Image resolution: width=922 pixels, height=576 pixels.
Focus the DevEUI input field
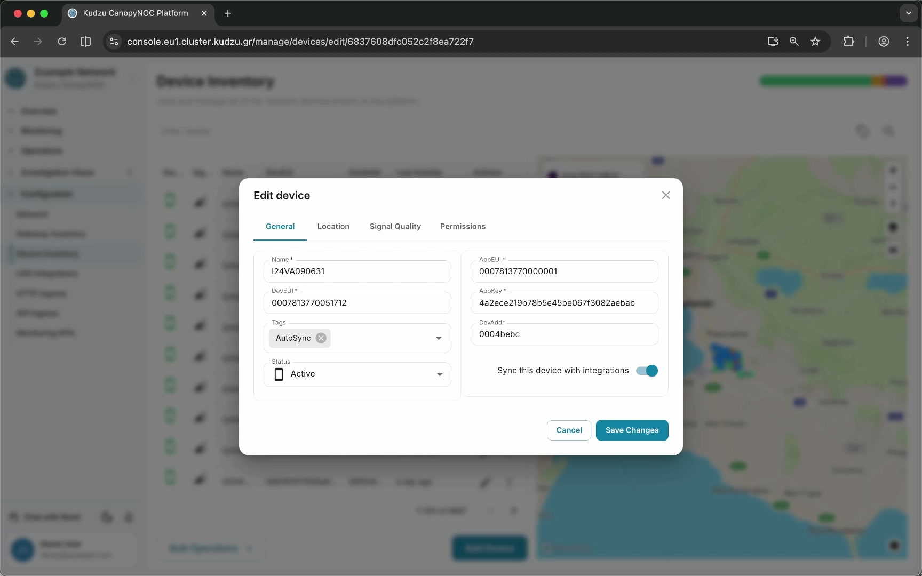coord(357,303)
